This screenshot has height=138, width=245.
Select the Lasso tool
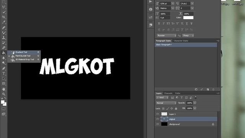3,7
